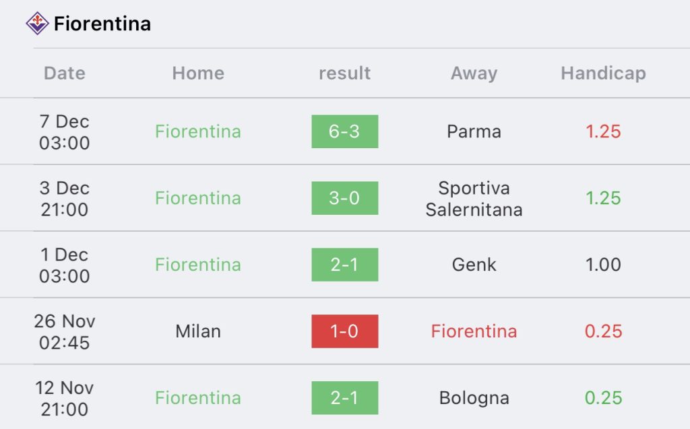Click the 1.00 handicap value

pyautogui.click(x=603, y=265)
